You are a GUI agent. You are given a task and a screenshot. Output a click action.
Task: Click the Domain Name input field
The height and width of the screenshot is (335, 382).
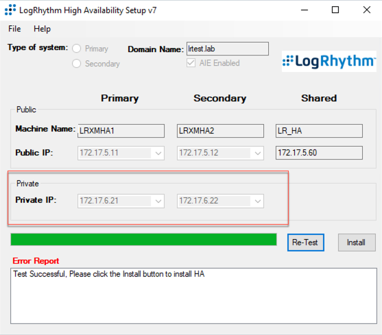228,49
